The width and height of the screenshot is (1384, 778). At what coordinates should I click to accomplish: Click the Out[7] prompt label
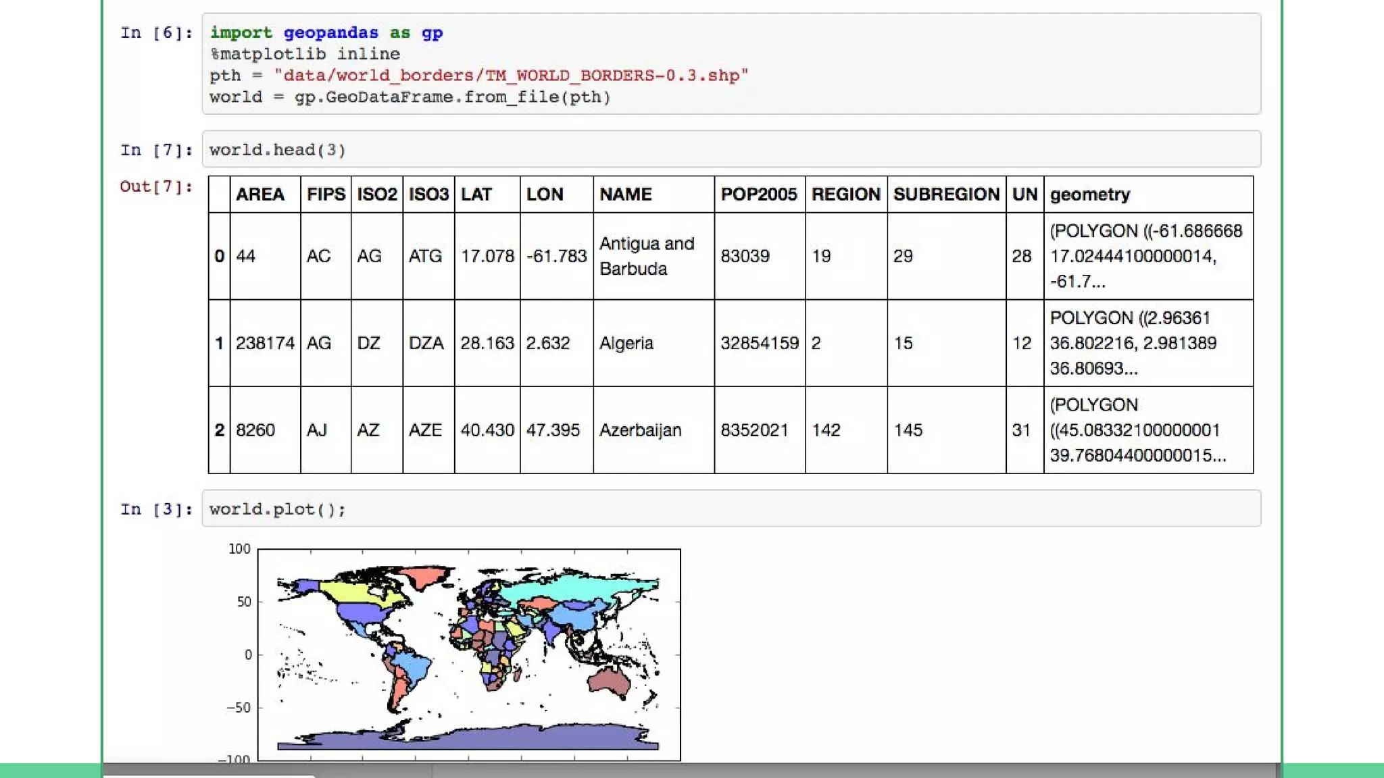(x=156, y=186)
